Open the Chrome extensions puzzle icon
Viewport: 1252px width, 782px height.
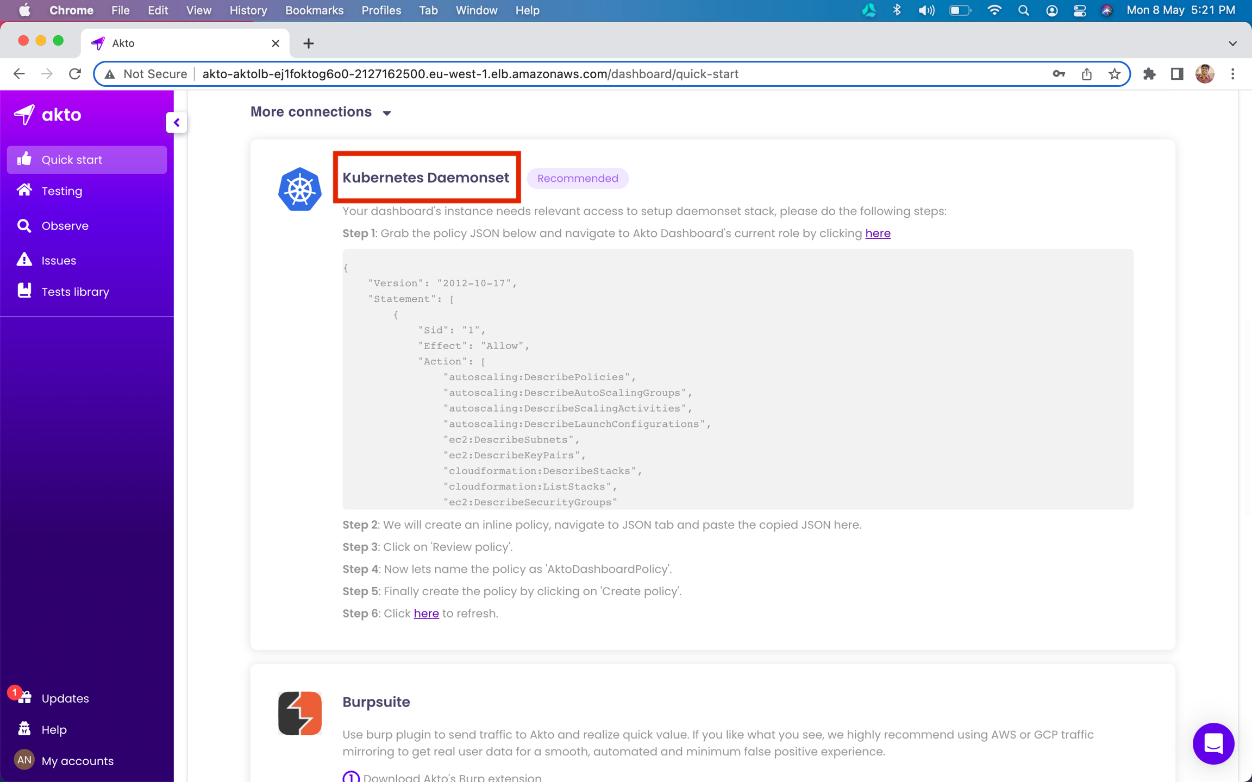tap(1149, 74)
